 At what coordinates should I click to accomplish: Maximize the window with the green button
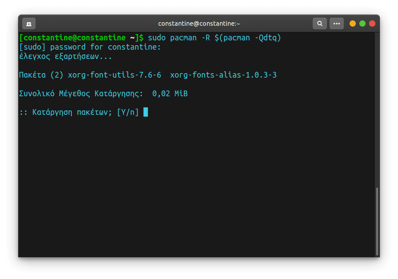[x=362, y=24]
